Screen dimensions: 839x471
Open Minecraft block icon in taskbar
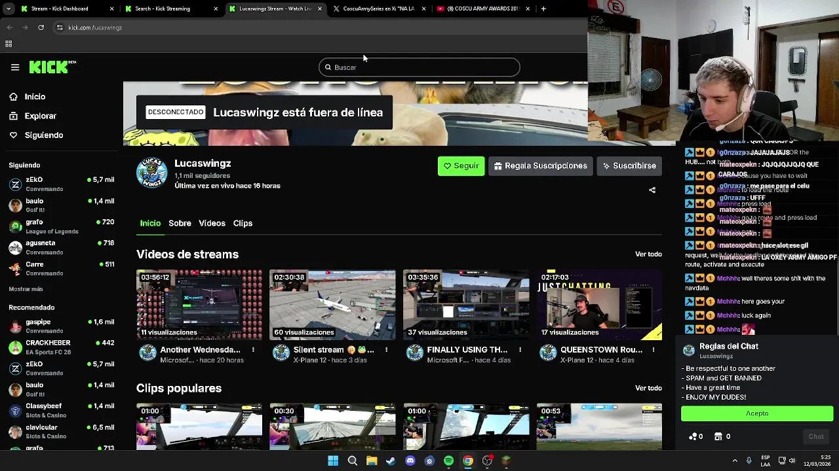[506, 461]
